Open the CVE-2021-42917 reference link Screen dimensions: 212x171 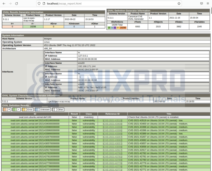[112, 150]
